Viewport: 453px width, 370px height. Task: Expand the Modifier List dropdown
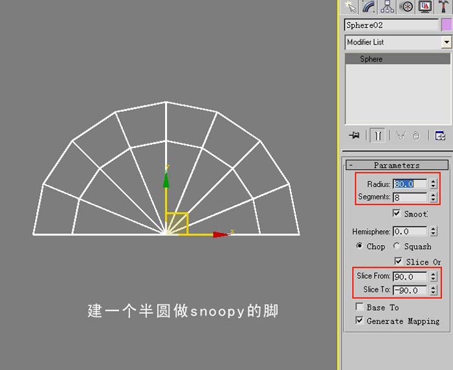[447, 42]
